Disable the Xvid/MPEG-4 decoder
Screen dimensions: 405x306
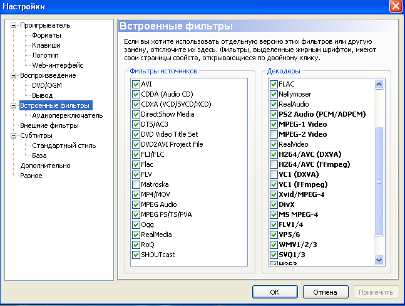click(274, 194)
